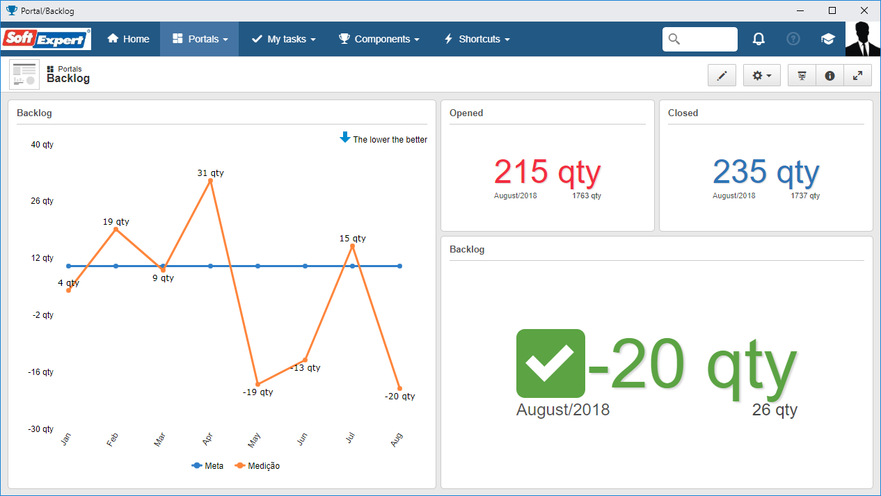Screen dimensions: 881x496
Task: Click the user profile avatar
Action: coord(863,39)
